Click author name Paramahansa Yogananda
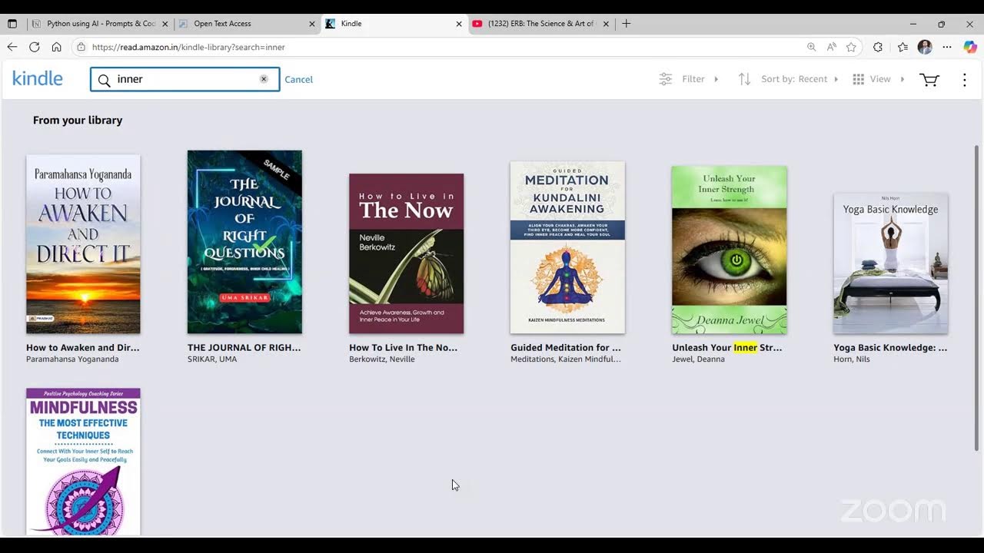984x553 pixels. coord(72,359)
